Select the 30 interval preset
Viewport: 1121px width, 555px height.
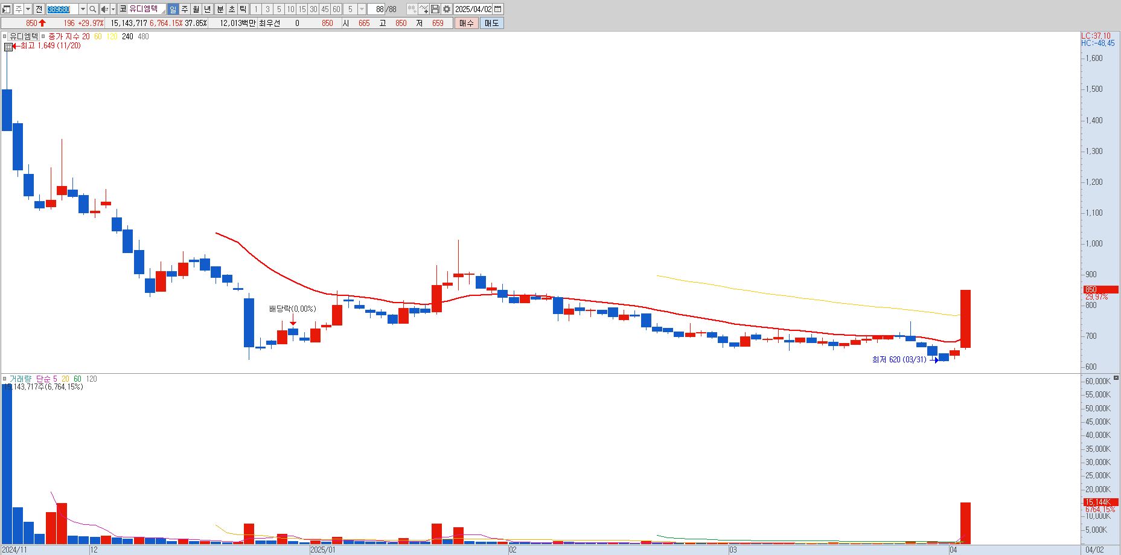(313, 9)
